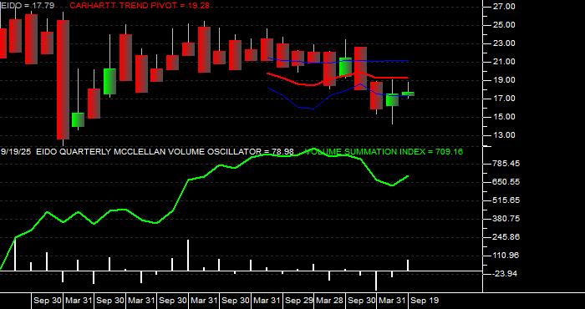Click the small green candlestick above Sep 19
The height and width of the screenshot is (309, 585).
point(408,94)
